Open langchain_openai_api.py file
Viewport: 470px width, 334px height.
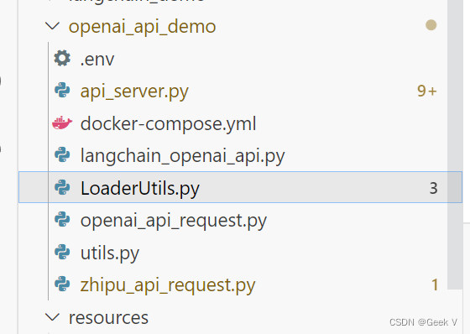pos(183,156)
